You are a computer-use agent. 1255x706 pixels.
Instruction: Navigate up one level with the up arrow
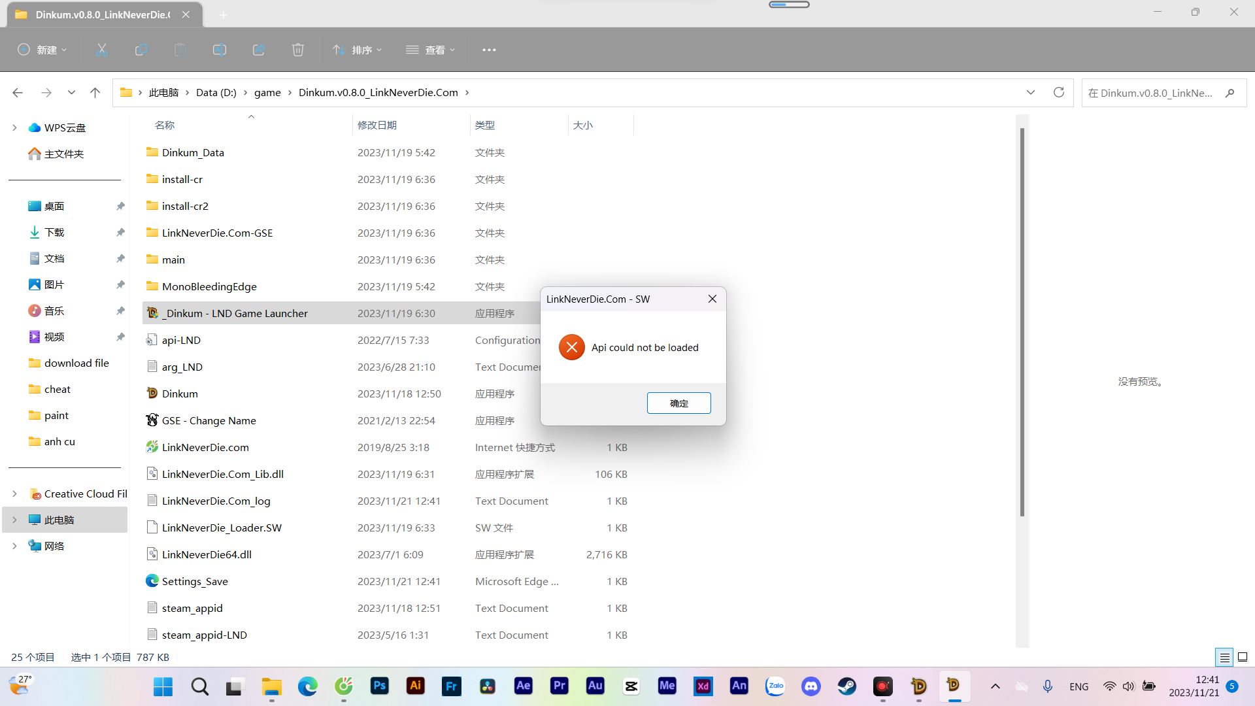95,92
